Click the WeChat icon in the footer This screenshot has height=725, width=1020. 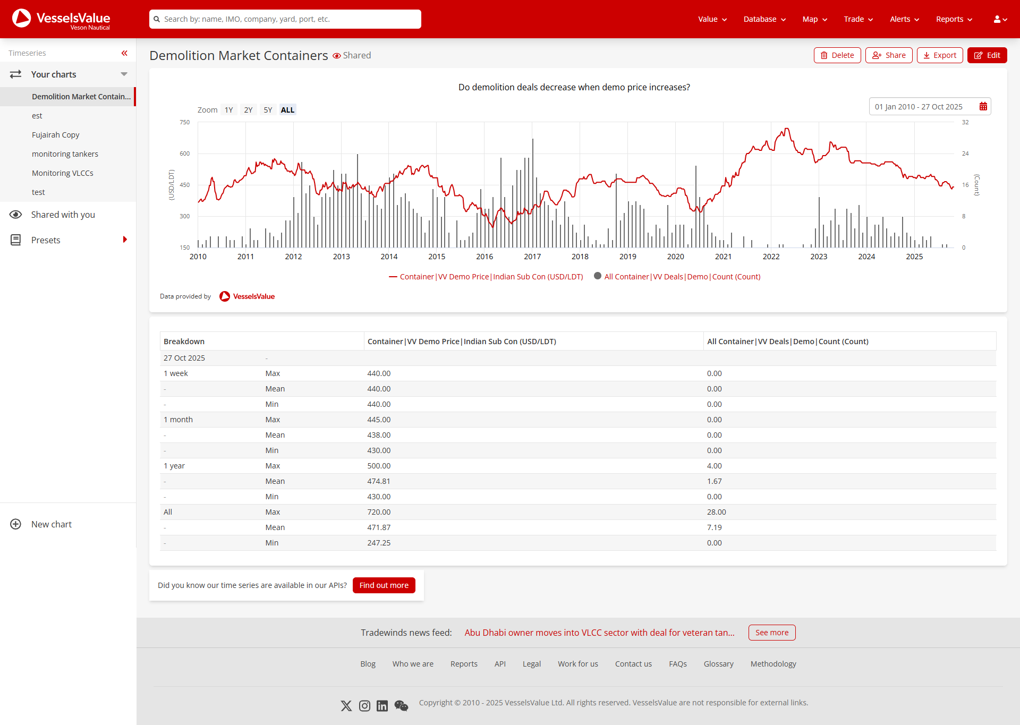[401, 706]
